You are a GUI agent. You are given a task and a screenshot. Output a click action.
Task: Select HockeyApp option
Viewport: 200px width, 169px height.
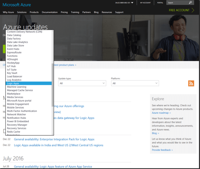29,63
